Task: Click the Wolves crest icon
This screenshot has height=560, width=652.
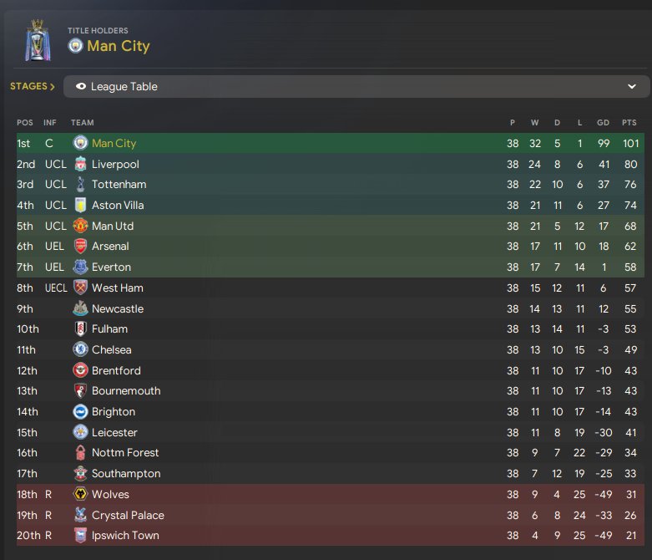Action: [80, 494]
